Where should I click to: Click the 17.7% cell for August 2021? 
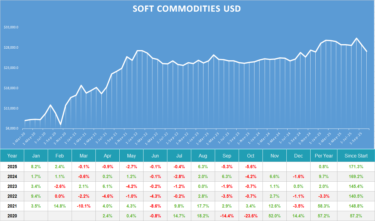(203, 206)
